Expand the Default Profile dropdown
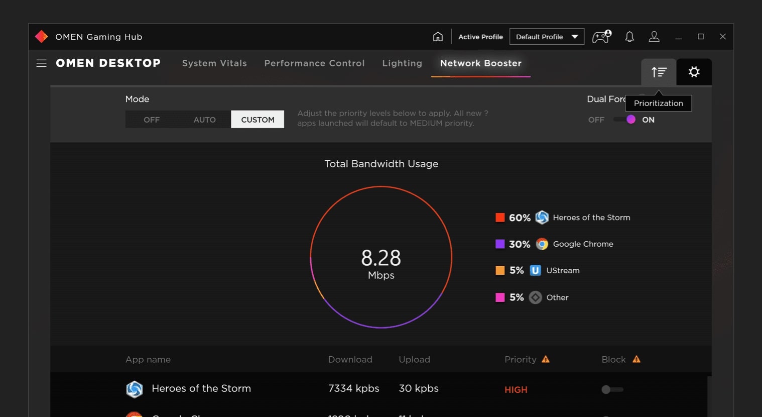Screen dimensions: 762x417 tap(547, 37)
